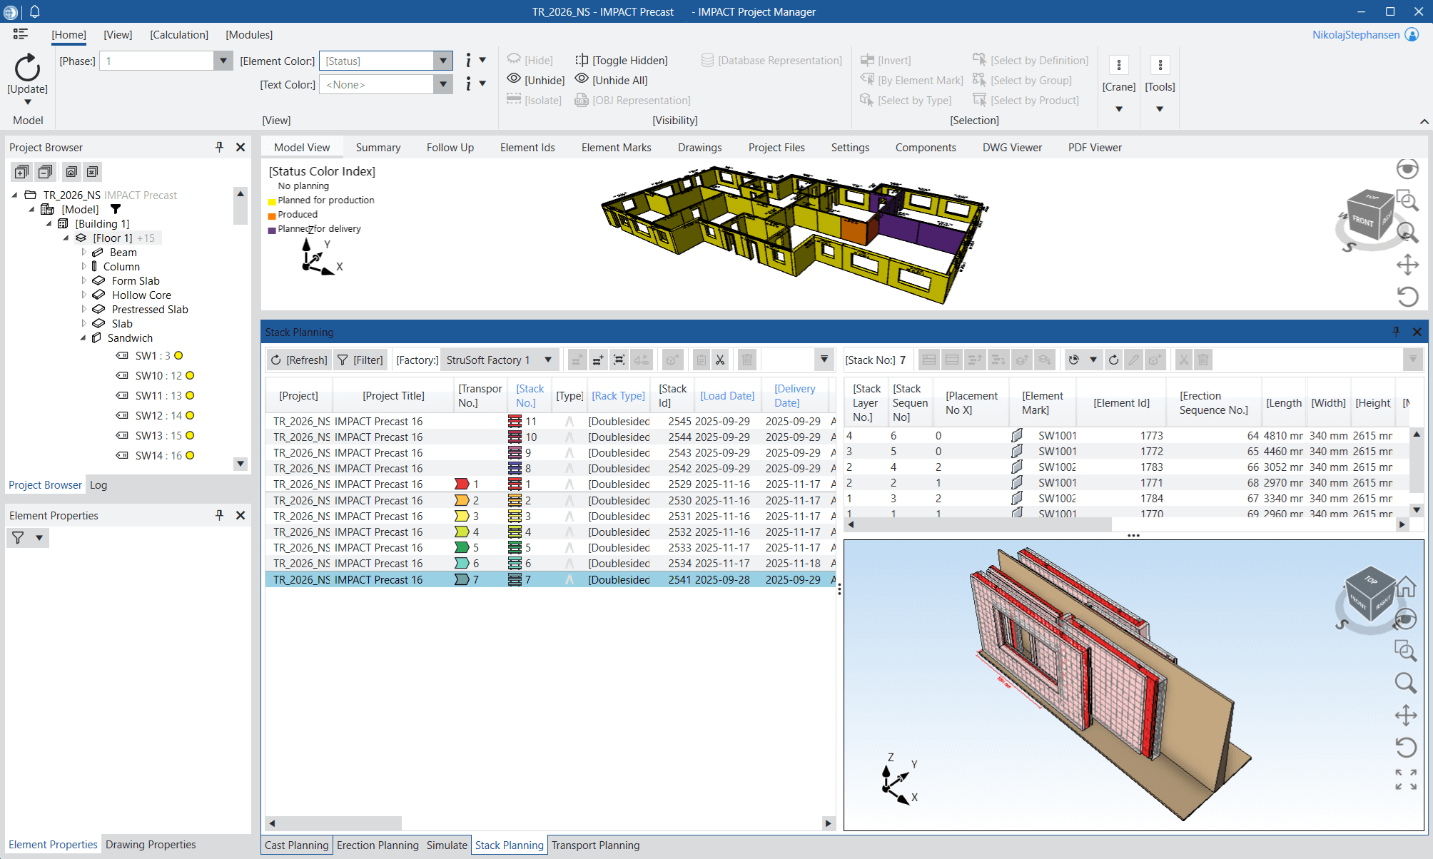Open the Text Color dropdown

pyautogui.click(x=442, y=84)
